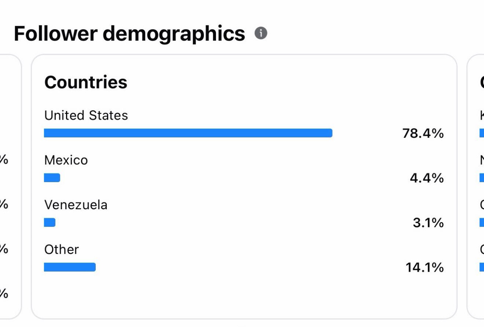This screenshot has height=327, width=484.
Task: Click the info icon beside Follower demographics
Action: 261,33
